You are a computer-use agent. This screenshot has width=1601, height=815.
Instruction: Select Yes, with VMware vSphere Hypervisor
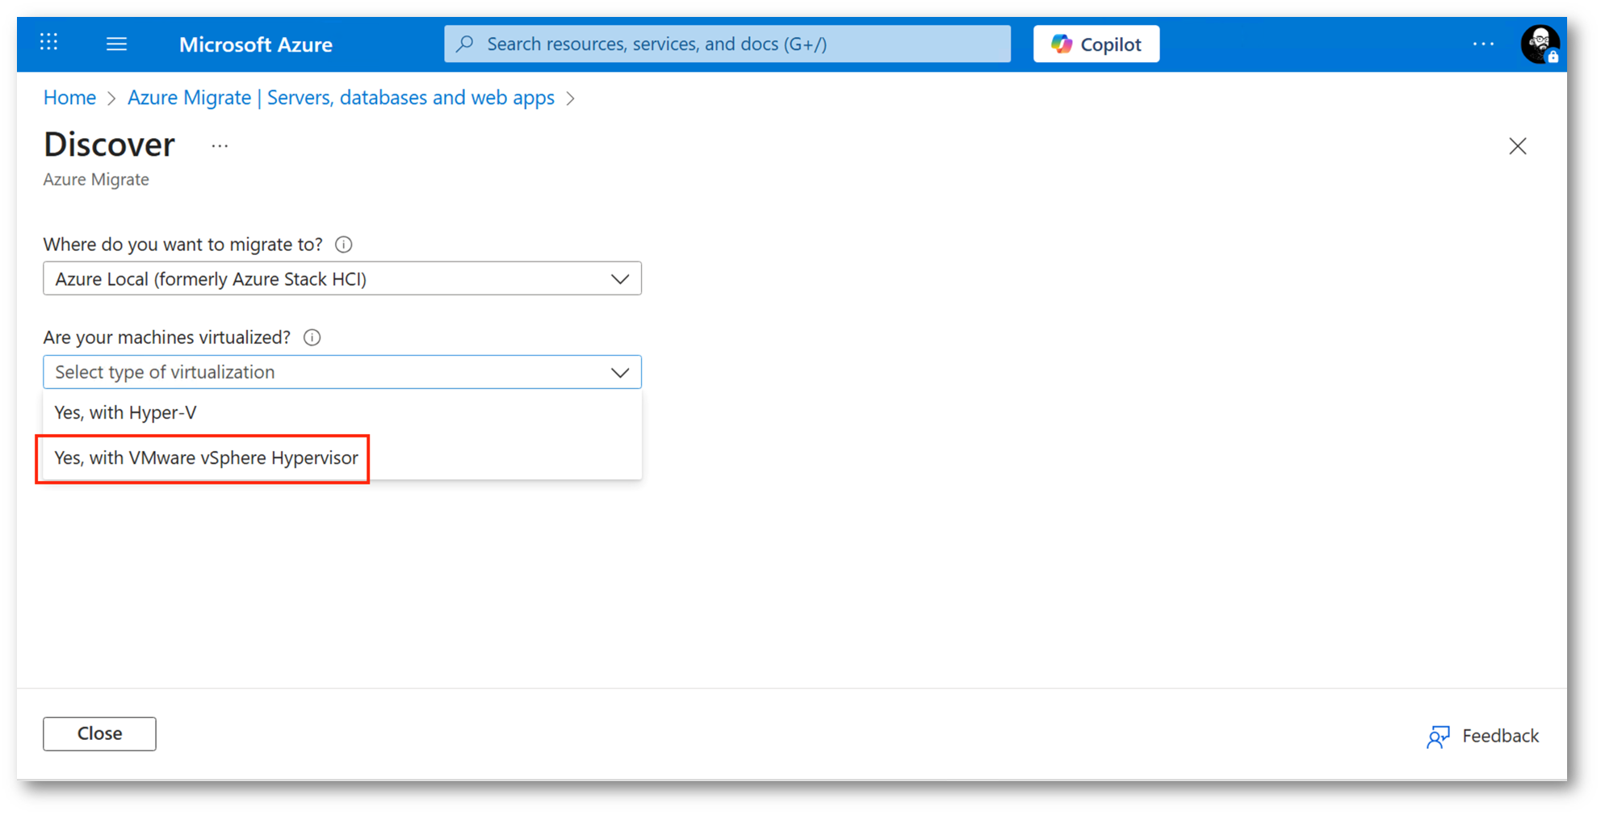coord(342,458)
